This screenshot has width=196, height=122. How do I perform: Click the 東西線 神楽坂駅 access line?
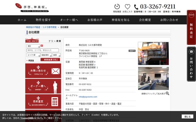(87, 62)
